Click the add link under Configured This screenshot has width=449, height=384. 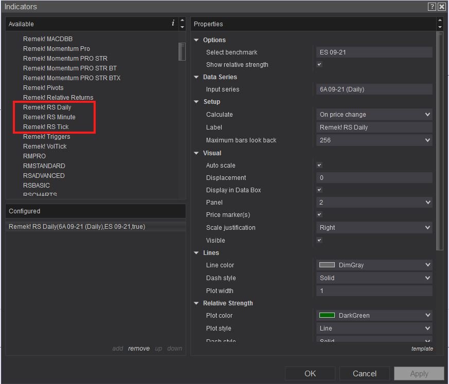click(x=117, y=348)
